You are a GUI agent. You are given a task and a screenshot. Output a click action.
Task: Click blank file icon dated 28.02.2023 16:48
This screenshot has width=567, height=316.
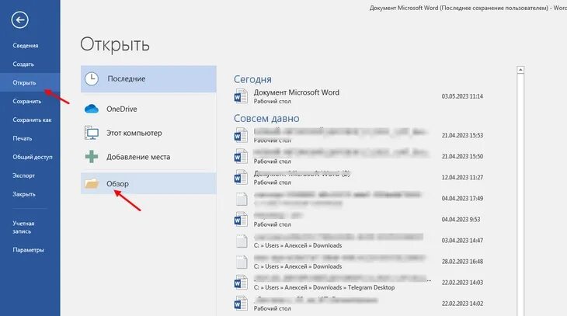(242, 262)
